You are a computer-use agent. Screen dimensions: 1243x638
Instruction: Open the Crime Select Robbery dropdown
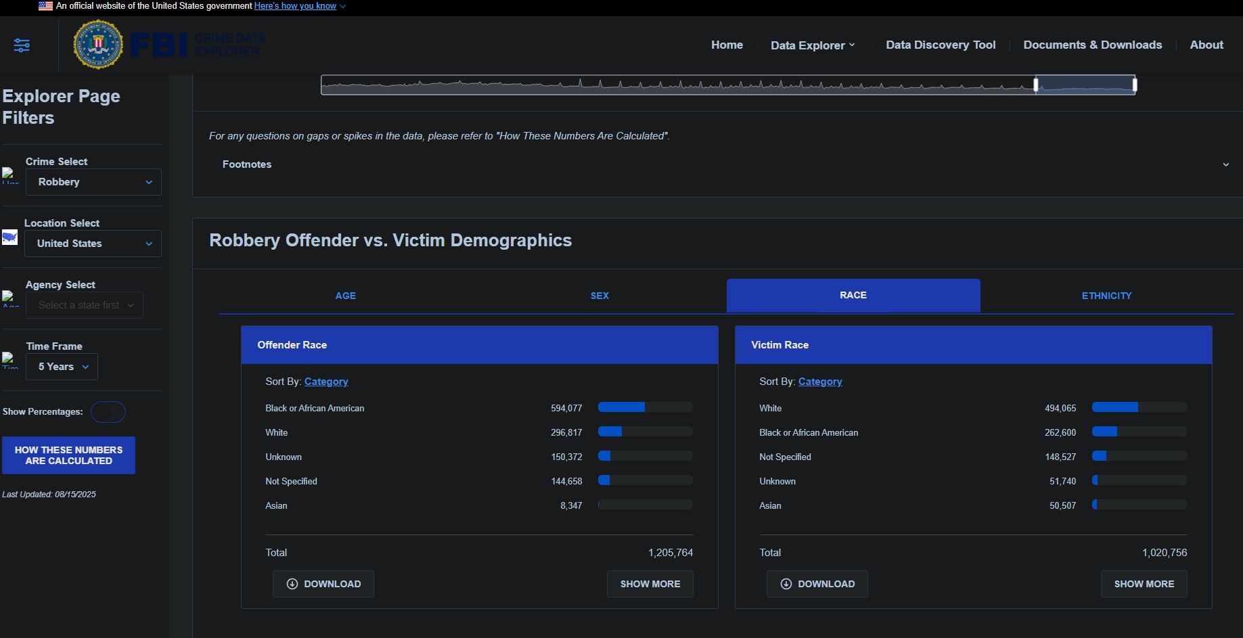(93, 182)
